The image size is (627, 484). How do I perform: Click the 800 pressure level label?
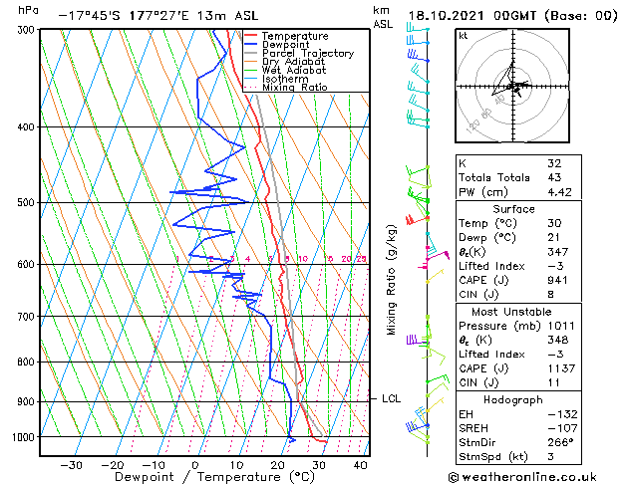(28, 363)
